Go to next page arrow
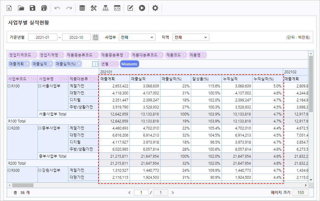This screenshot has height=201, width=320. pyautogui.click(x=173, y=192)
